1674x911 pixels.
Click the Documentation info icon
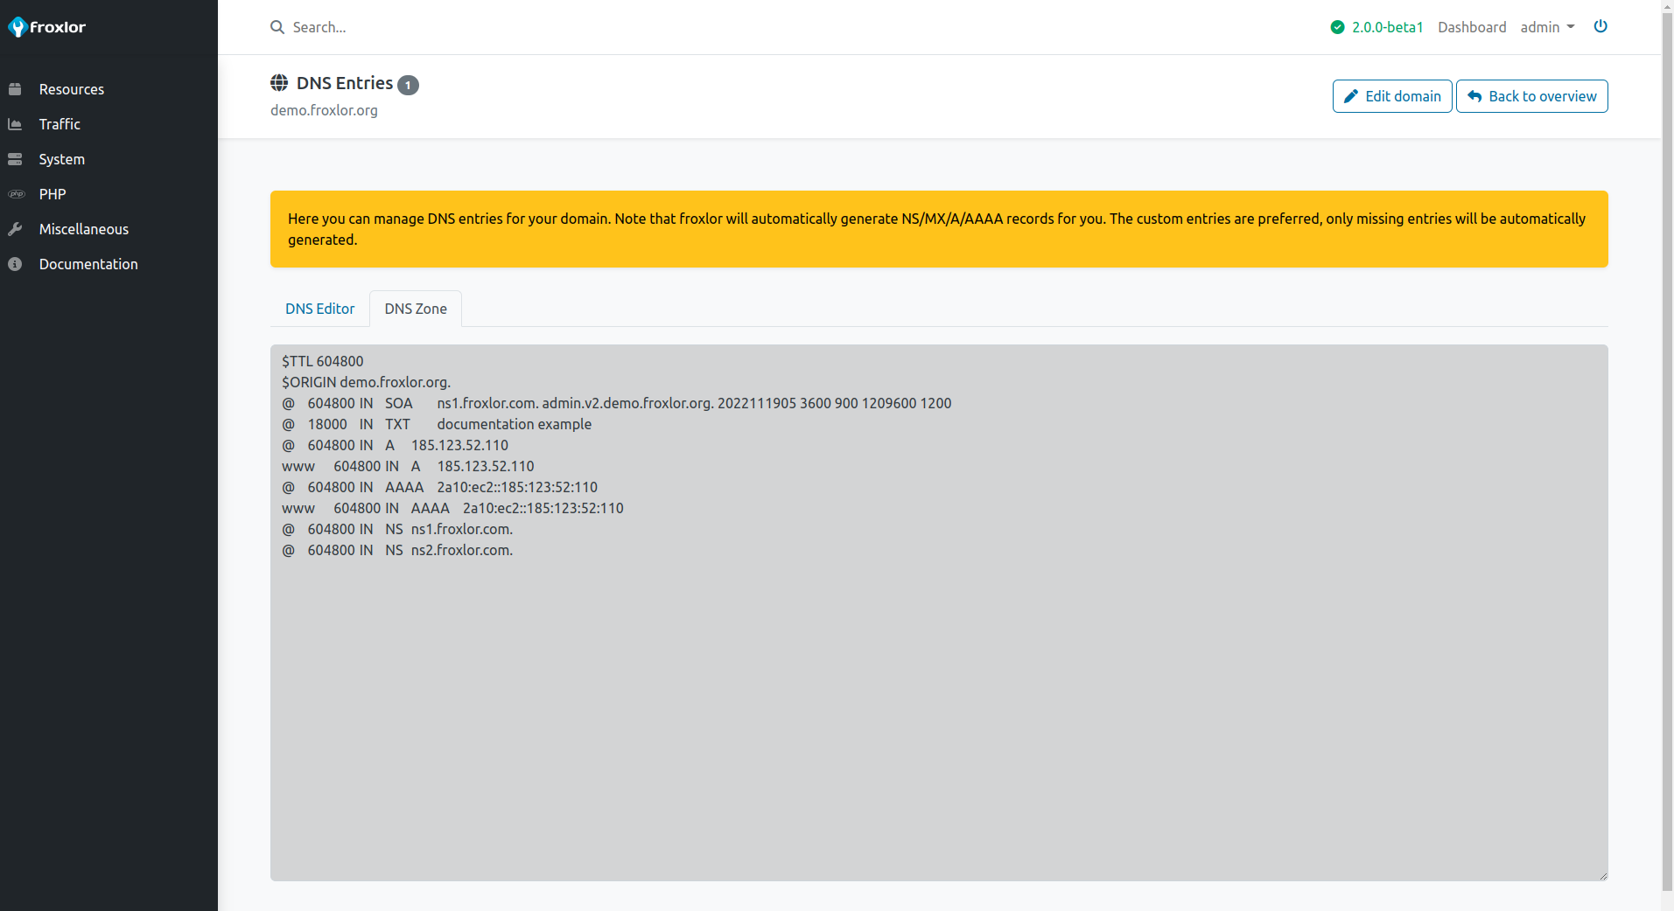click(x=15, y=264)
